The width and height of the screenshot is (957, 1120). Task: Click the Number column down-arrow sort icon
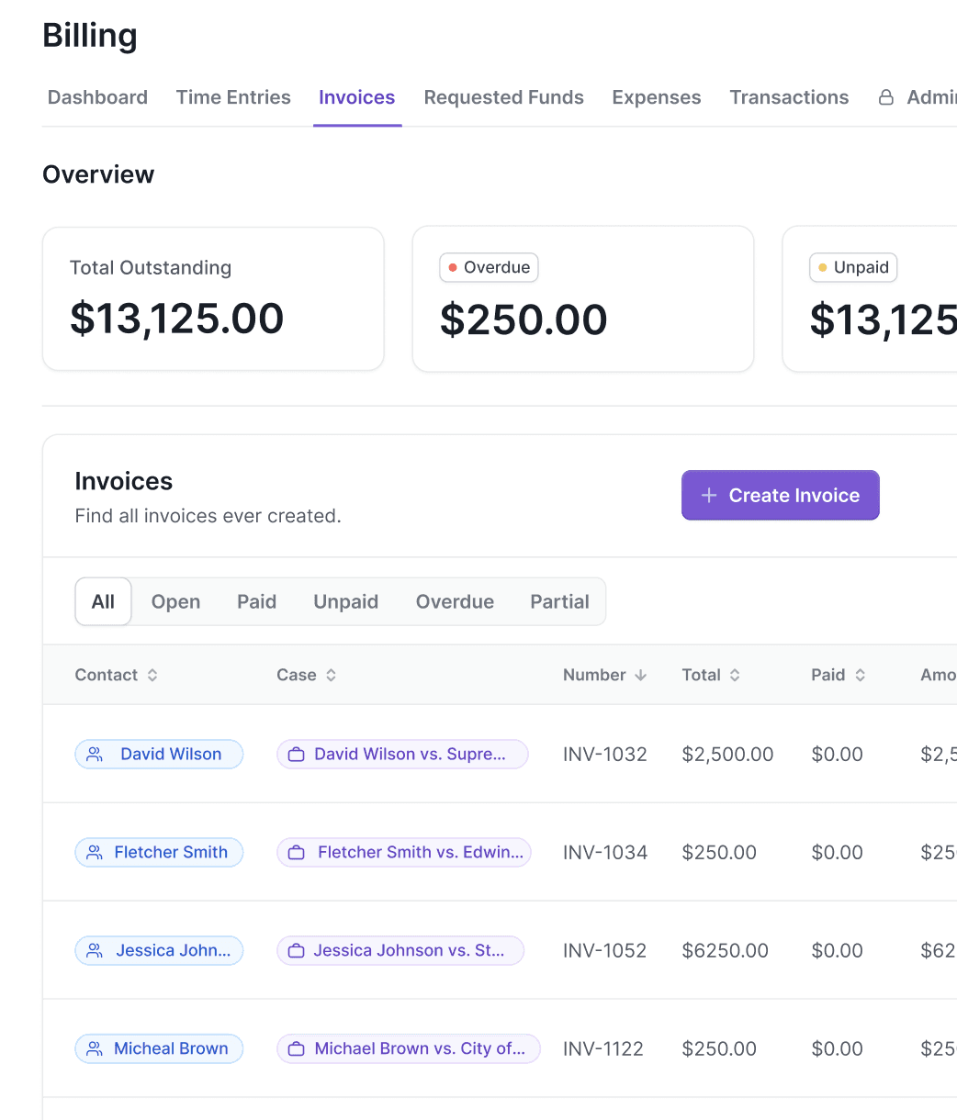[641, 675]
